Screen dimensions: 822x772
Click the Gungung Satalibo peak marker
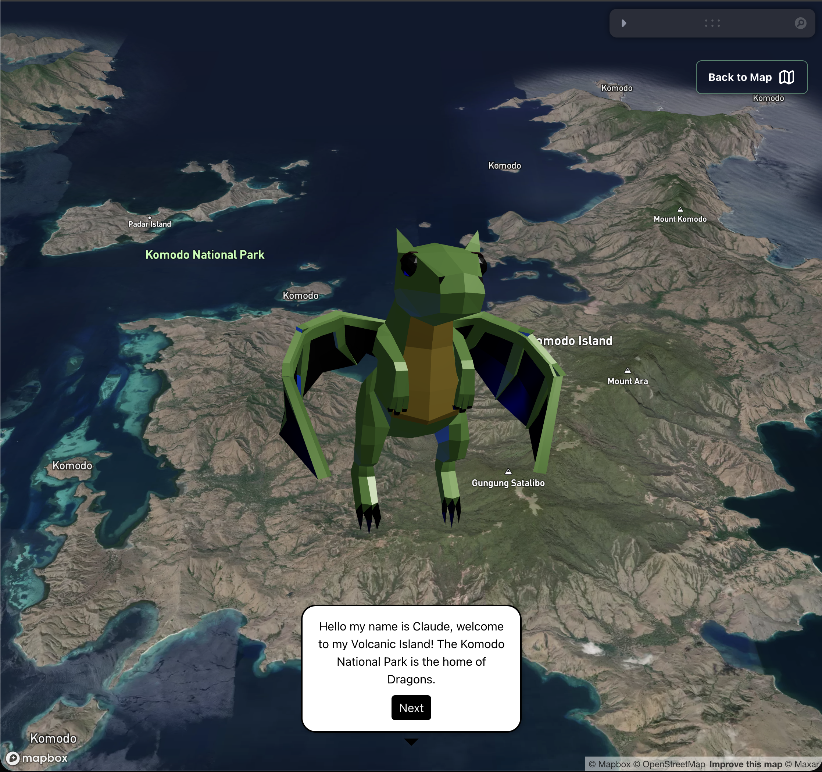pyautogui.click(x=508, y=472)
